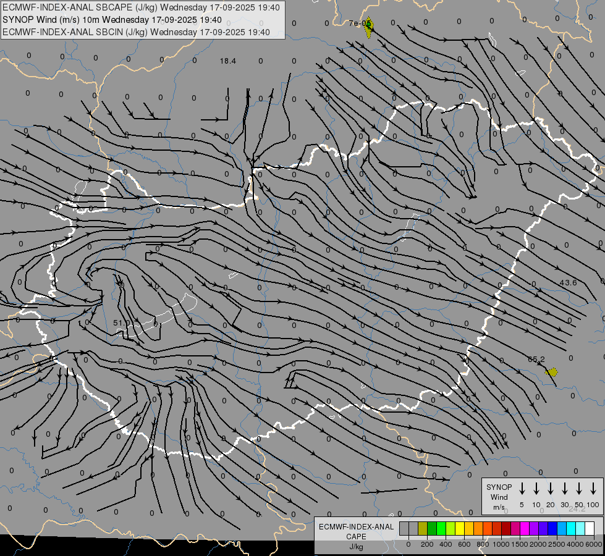Screen dimensions: 605x556
Task: Click the 43.6 value label on map
Action: (x=568, y=282)
